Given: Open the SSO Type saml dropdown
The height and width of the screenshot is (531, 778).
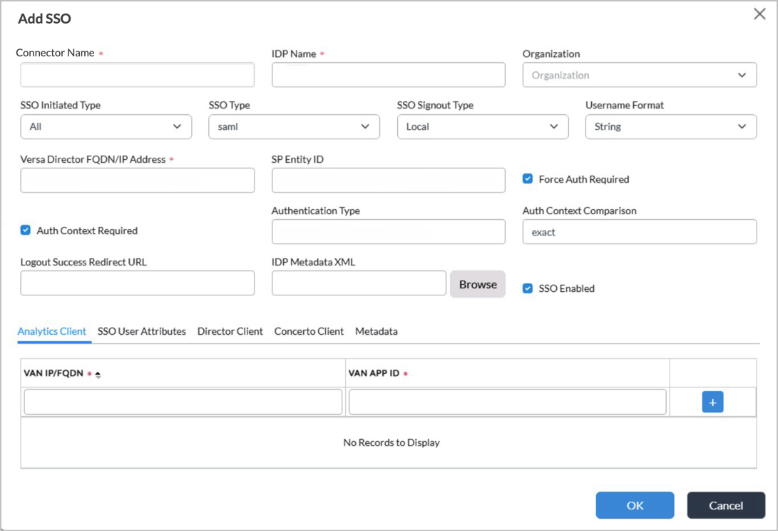Looking at the screenshot, I should coord(294,126).
